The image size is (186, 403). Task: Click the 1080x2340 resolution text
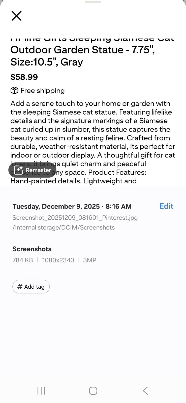click(x=58, y=260)
